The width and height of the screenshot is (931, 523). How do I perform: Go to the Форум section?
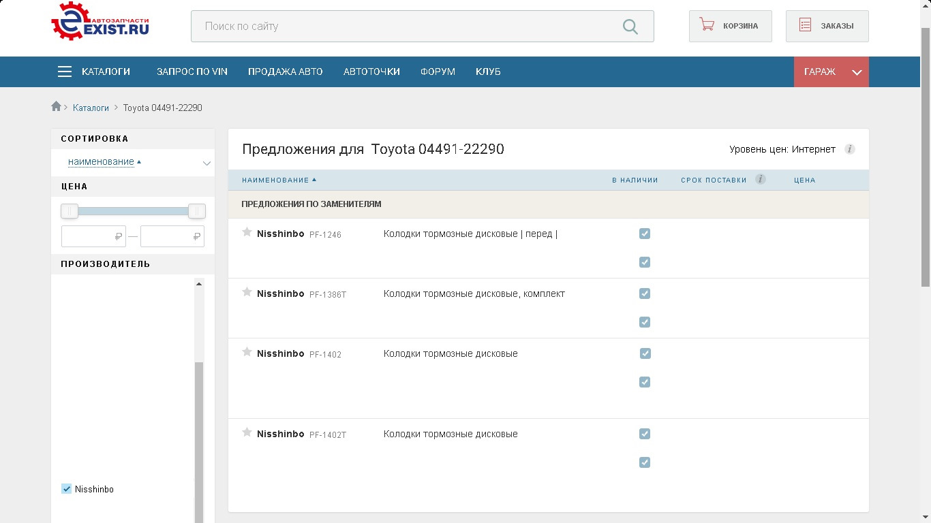(438, 72)
